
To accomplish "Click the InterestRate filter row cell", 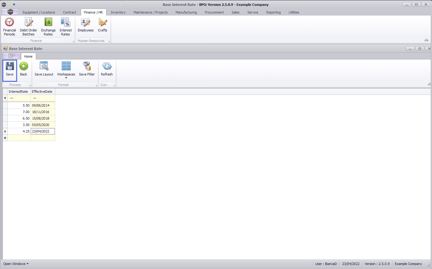I will [19, 98].
